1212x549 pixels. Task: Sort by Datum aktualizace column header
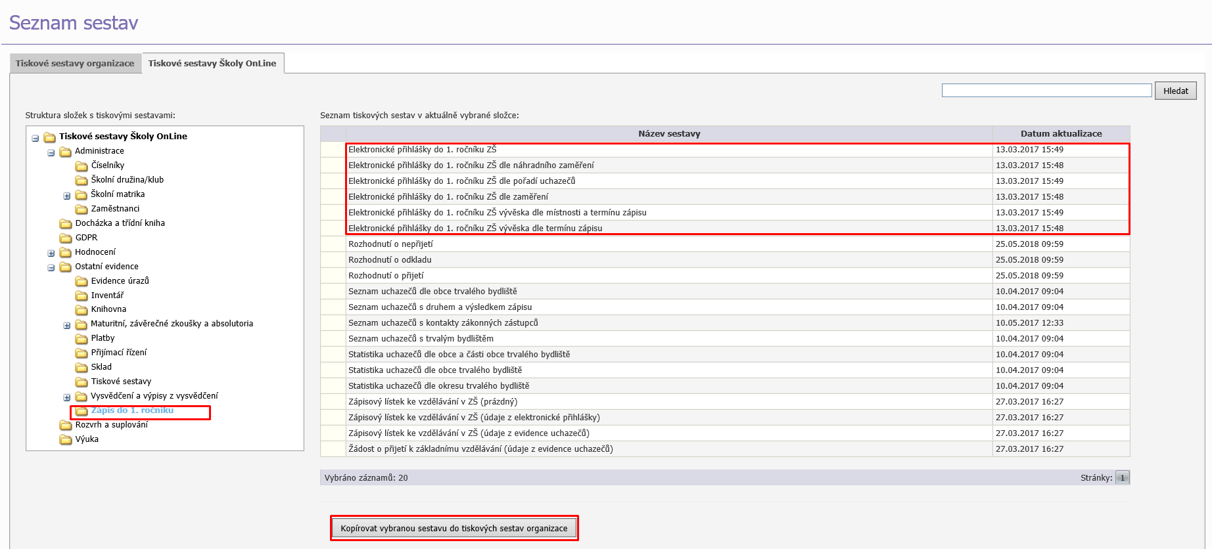pyautogui.click(x=1061, y=133)
